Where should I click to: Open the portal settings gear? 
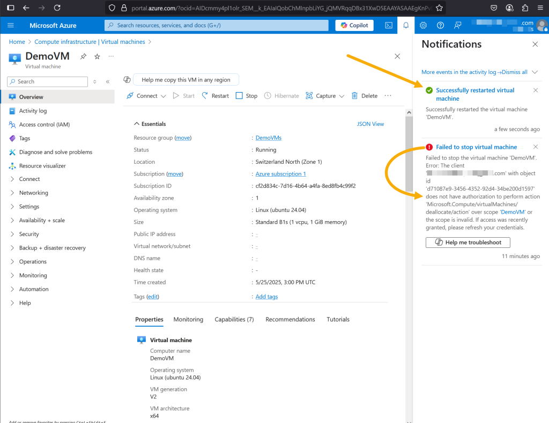tap(423, 25)
